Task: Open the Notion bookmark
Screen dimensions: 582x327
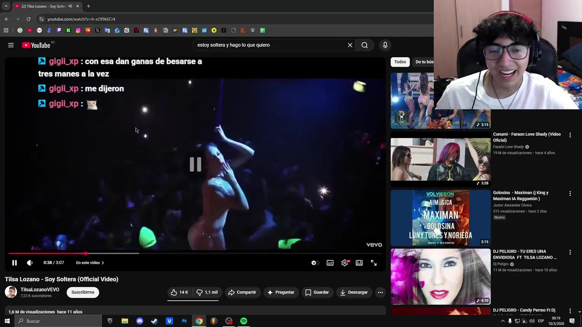Action: [166, 30]
